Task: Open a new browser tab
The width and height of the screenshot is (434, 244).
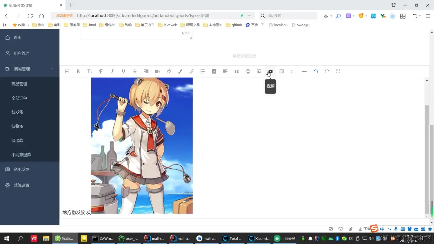Action: 71,5
